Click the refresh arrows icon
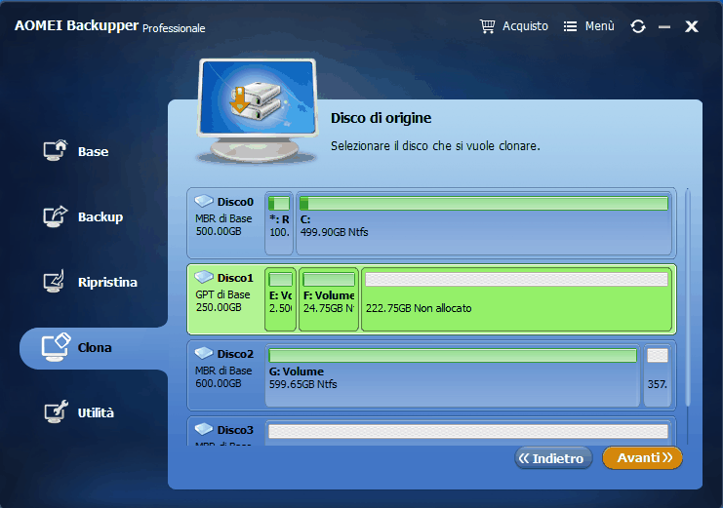 [x=638, y=26]
